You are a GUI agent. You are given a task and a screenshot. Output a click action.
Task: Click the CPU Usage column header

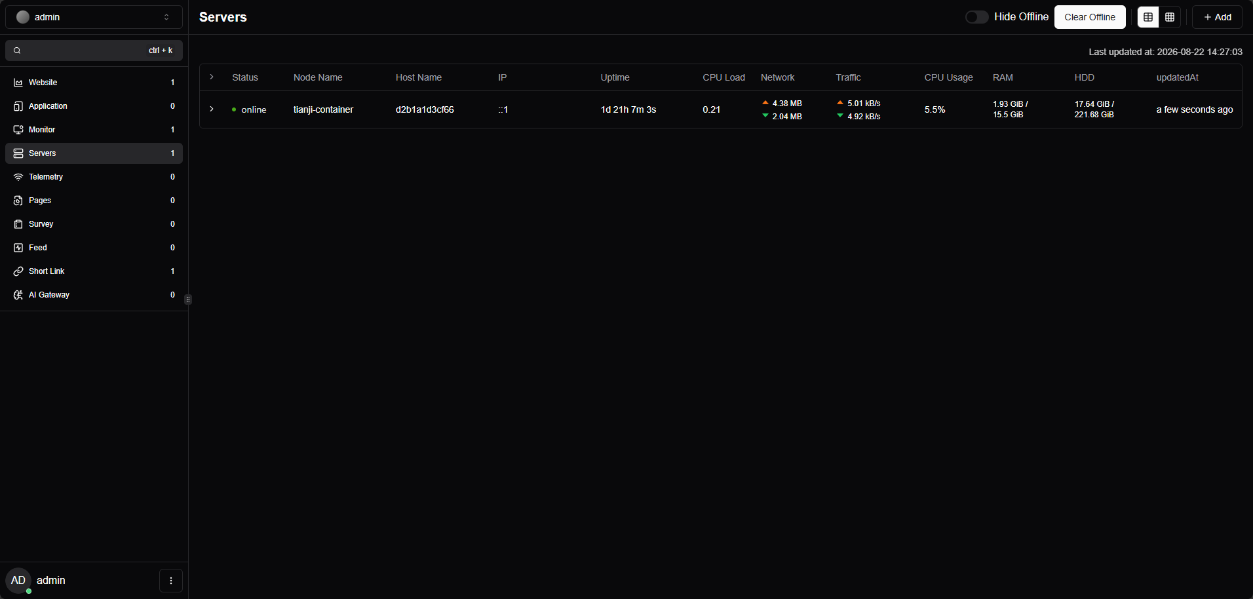click(x=949, y=77)
